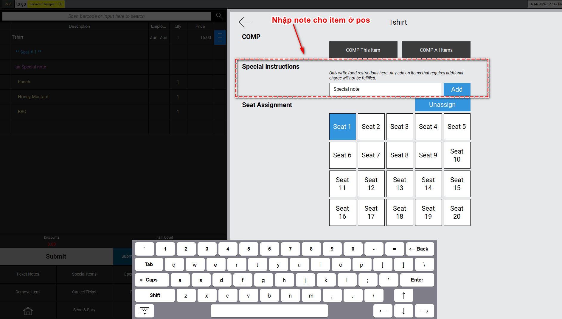Click the Special note text field
The image size is (562, 319).
(385, 89)
